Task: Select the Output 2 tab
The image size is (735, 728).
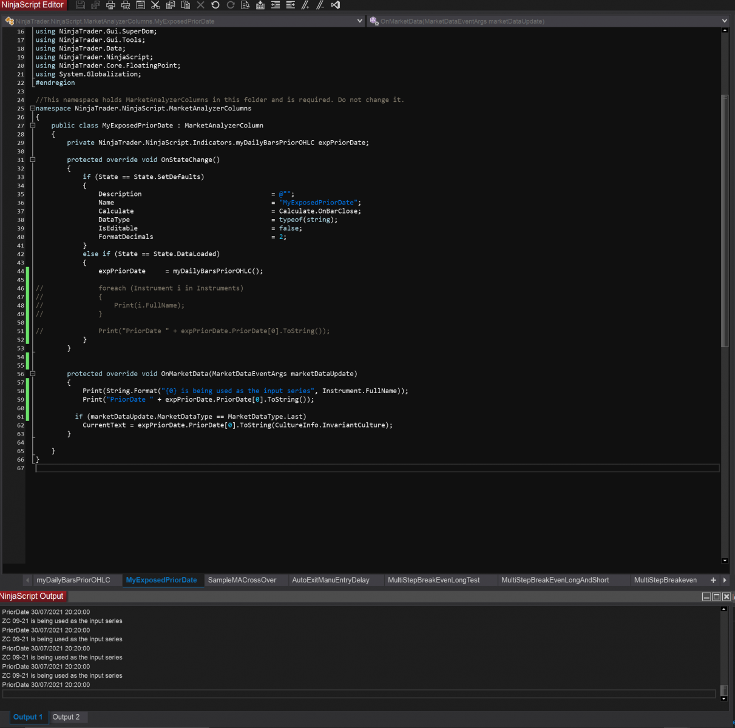Action: pos(66,717)
